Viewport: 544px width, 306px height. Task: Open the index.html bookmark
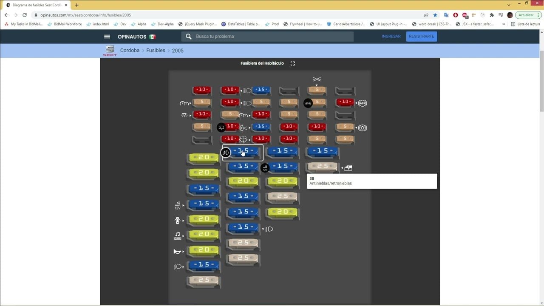98,24
